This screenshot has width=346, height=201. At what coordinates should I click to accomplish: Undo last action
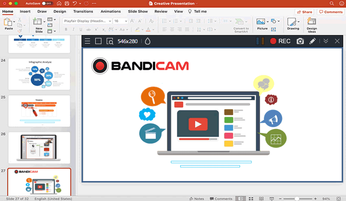tap(75, 3)
